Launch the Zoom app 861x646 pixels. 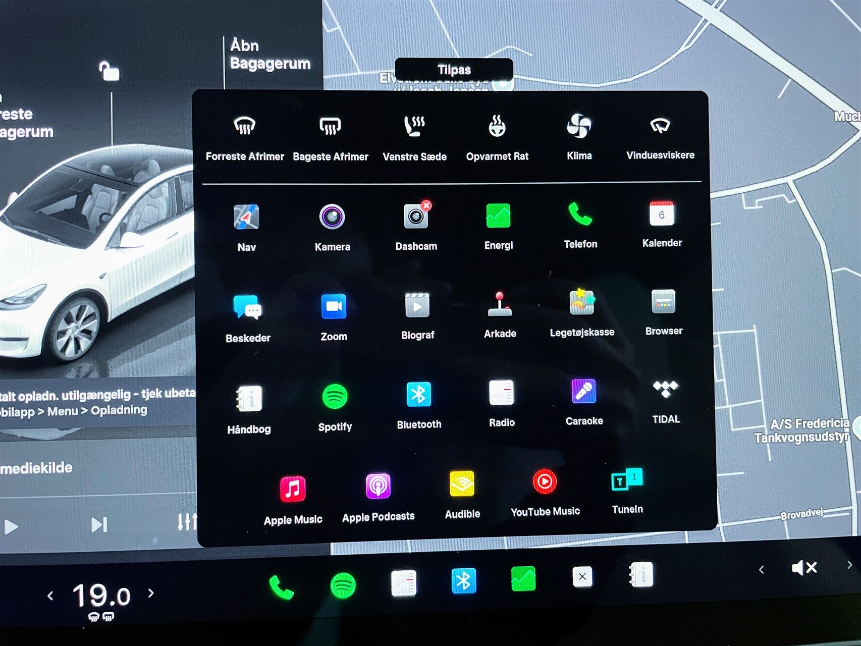pos(334,317)
